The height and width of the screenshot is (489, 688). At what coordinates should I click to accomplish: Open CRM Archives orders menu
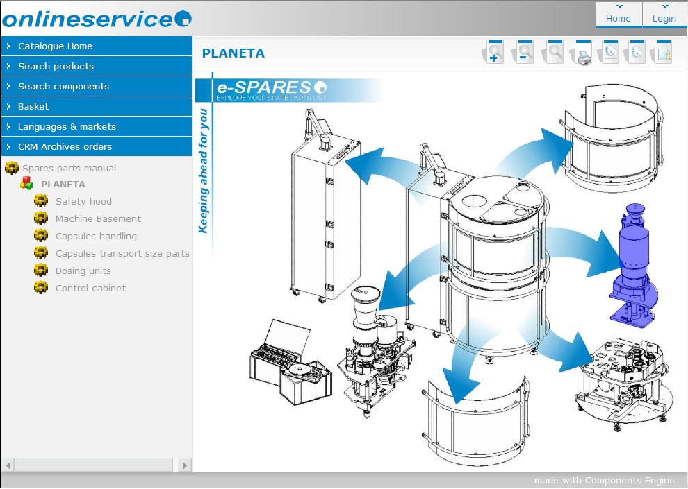[x=97, y=146]
